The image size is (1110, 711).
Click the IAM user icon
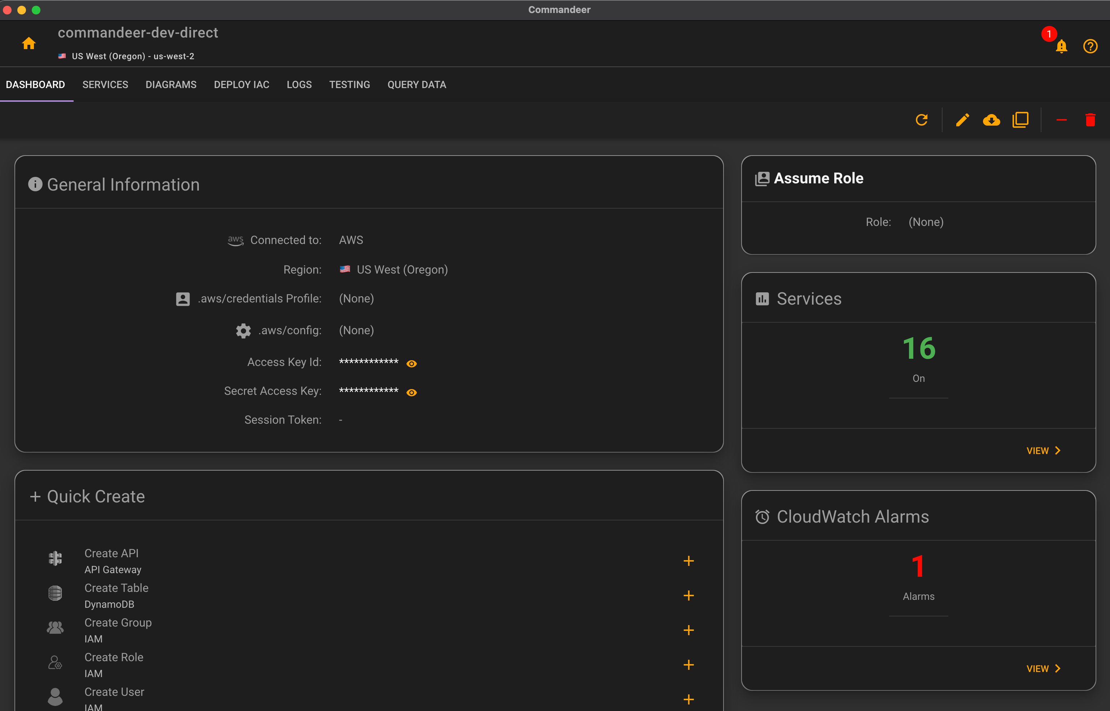pyautogui.click(x=55, y=697)
